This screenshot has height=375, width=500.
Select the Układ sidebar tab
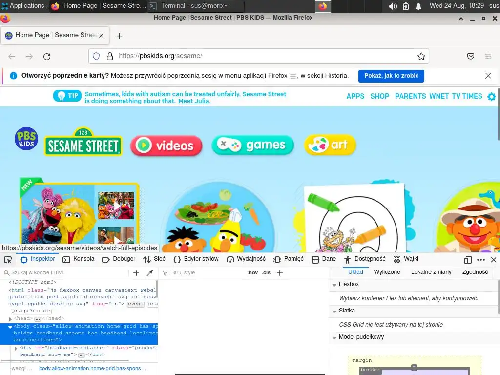point(355,272)
